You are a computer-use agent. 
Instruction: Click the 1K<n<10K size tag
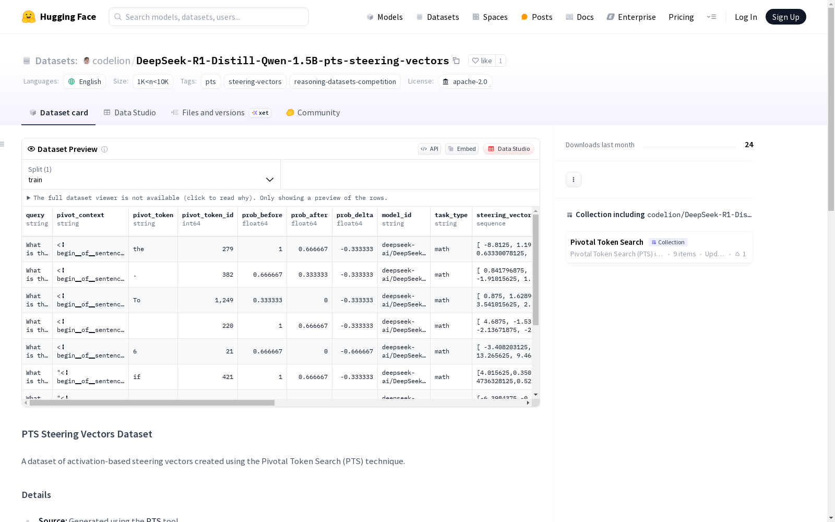pos(153,81)
